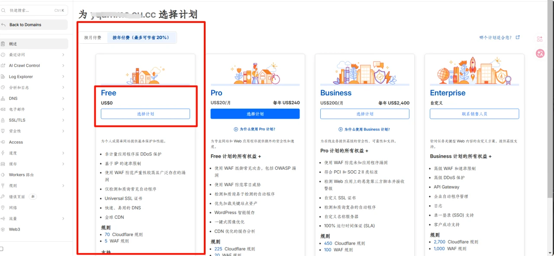Expand the AI Crawl Control chevron
Viewport: 554px width, 256px height.
(63, 65)
